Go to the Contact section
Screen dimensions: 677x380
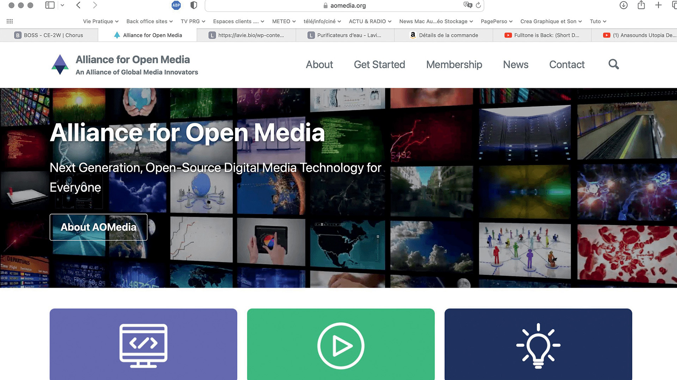(567, 64)
